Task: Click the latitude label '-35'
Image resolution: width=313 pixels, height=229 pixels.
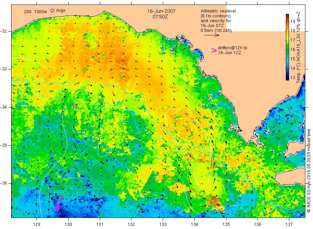Action: pos(4,145)
